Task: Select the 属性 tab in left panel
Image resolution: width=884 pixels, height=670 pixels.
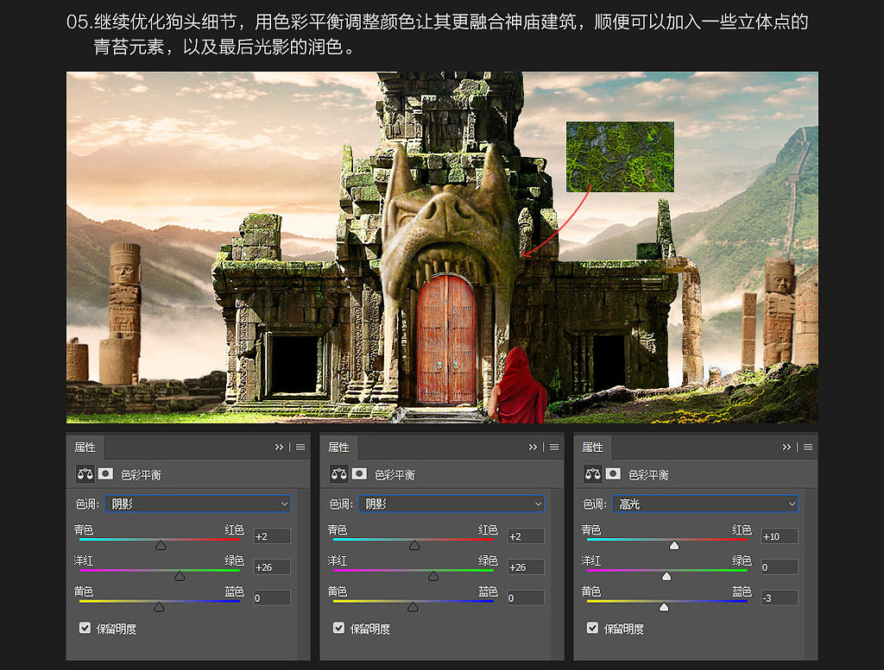Action: click(x=85, y=447)
